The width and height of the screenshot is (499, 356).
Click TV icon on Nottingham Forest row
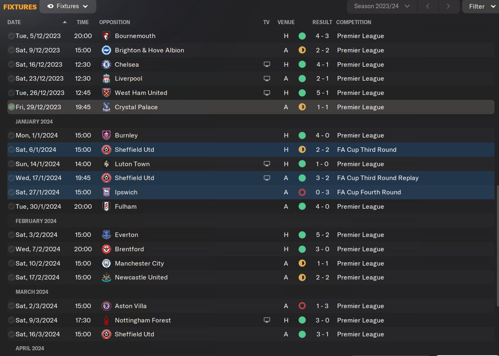pyautogui.click(x=267, y=320)
